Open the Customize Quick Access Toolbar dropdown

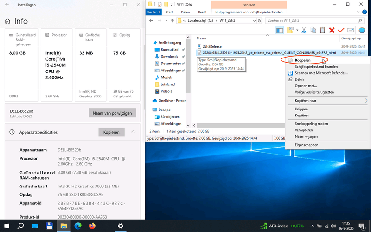(x=171, y=5)
